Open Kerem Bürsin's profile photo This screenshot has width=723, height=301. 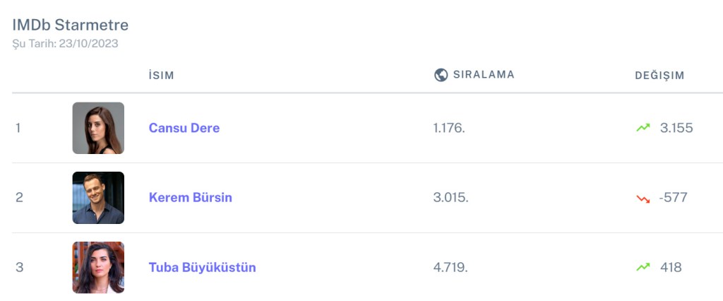pyautogui.click(x=98, y=198)
